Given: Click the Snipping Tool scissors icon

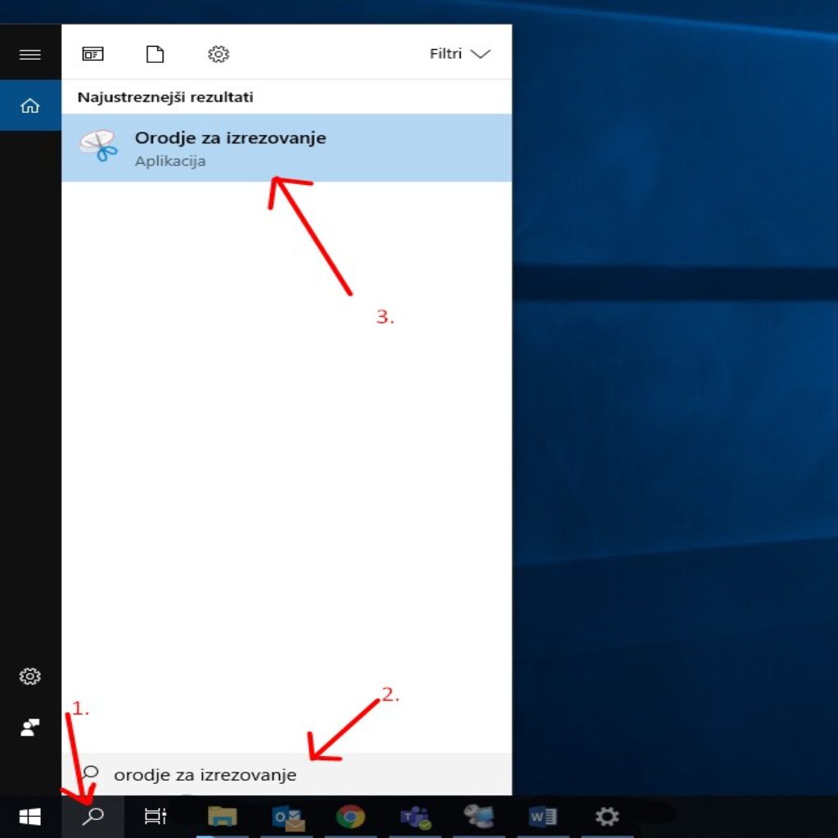Looking at the screenshot, I should point(98,147).
